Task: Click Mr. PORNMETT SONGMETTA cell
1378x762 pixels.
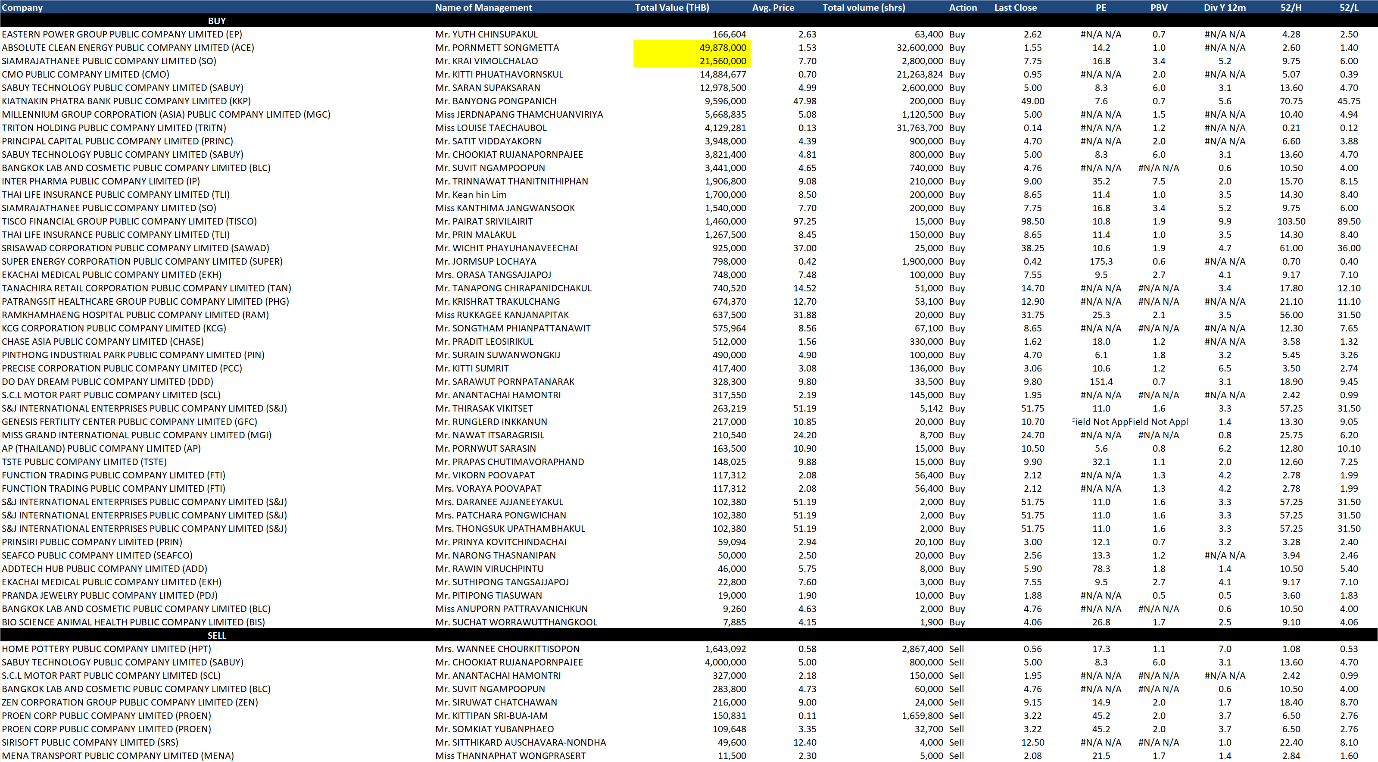Action: click(497, 47)
